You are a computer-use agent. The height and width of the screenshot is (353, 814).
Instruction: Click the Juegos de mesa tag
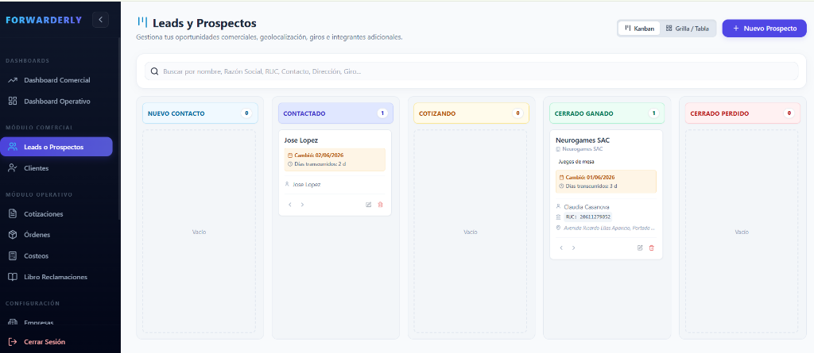576,161
